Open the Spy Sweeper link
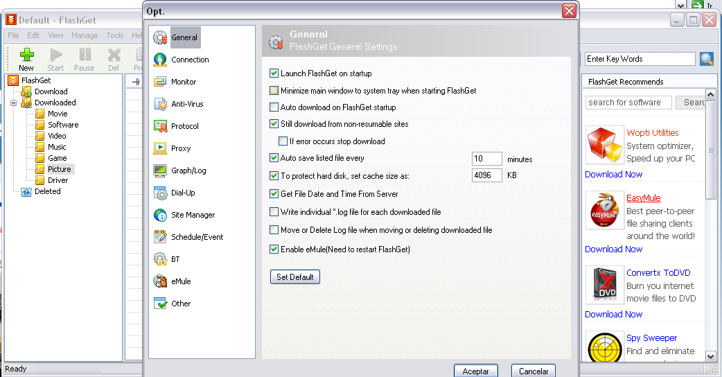 [x=651, y=338]
